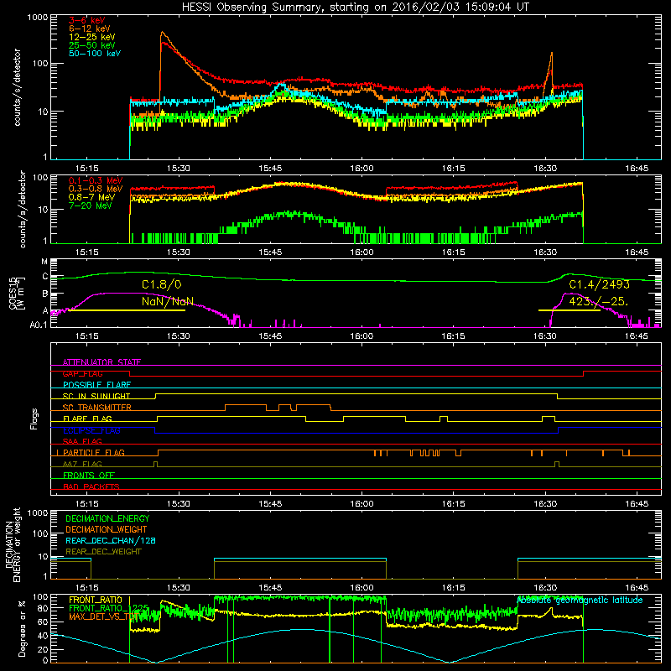Click the Flags vertical axis title
Screen dimensions: 671x671
pos(34,419)
